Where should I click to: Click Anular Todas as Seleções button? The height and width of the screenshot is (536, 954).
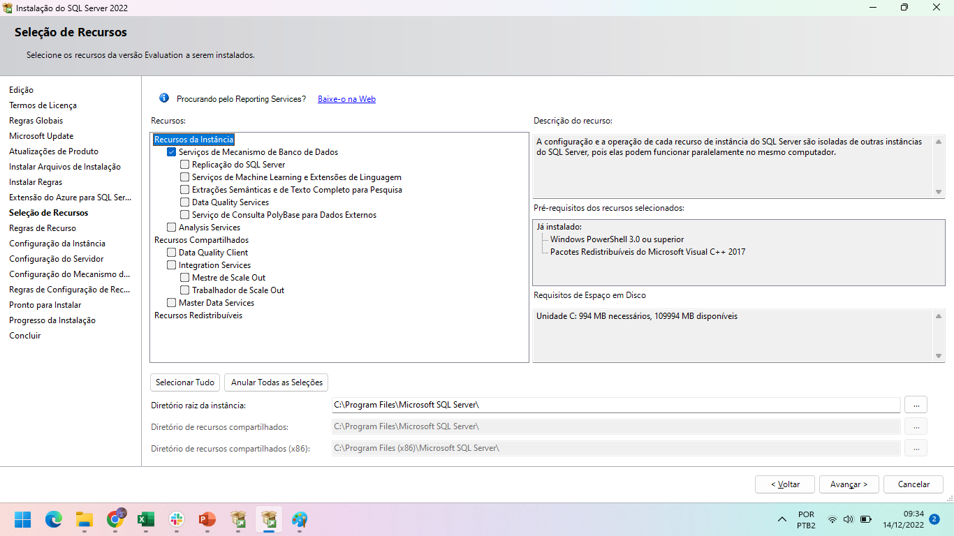point(277,382)
